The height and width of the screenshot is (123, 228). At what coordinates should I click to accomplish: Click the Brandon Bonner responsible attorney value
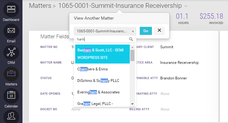coord(174,78)
